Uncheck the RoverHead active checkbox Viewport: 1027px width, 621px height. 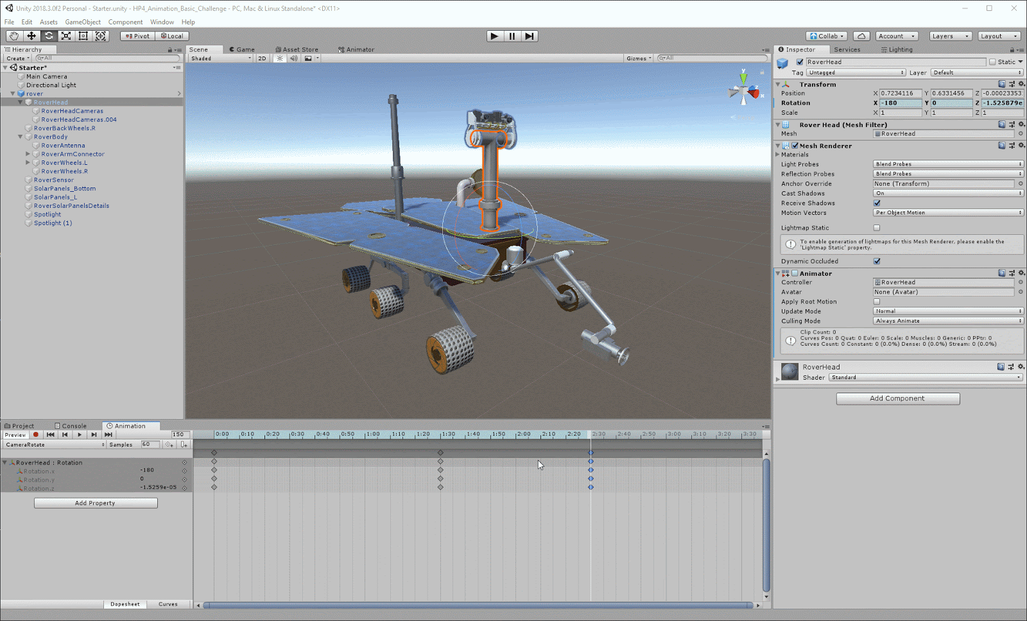800,62
